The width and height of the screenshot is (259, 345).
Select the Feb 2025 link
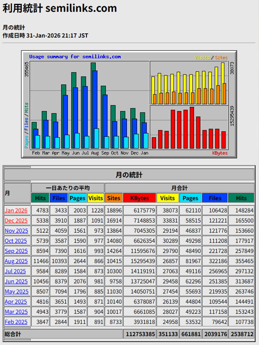pyautogui.click(x=16, y=322)
